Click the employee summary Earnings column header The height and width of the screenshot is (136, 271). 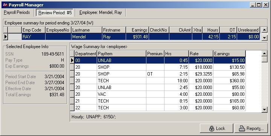(137, 30)
